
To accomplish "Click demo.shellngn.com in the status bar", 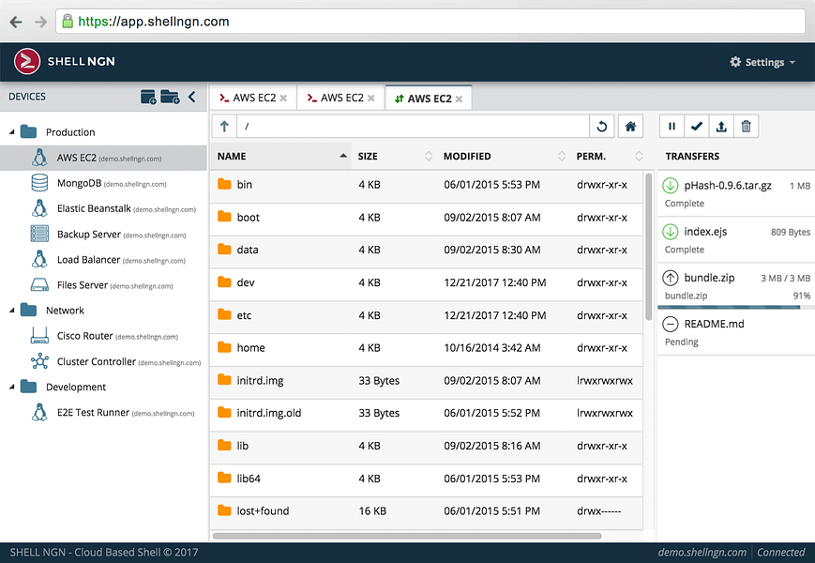I will coord(702,553).
